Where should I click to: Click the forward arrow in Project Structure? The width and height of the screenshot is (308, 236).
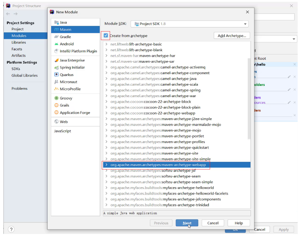click(16, 14)
